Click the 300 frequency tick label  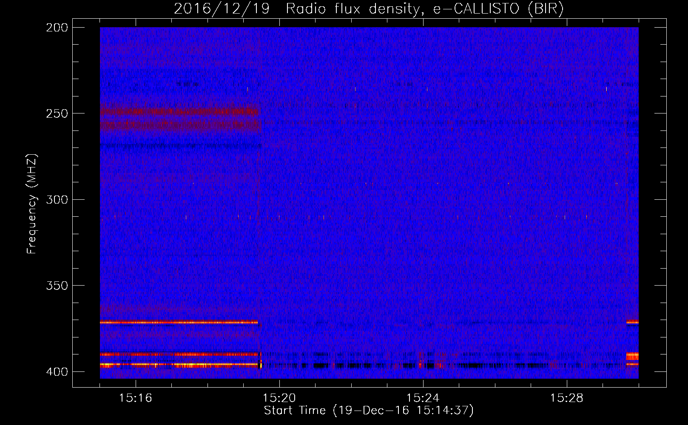57,200
